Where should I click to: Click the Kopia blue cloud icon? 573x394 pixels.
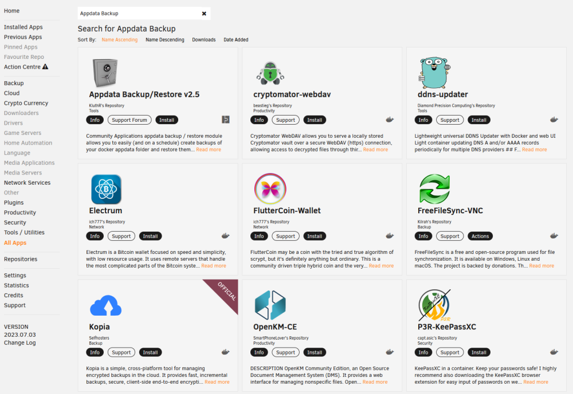[105, 305]
